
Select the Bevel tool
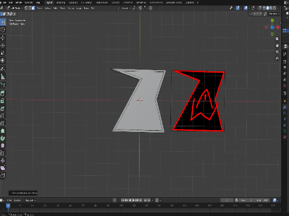(3, 109)
